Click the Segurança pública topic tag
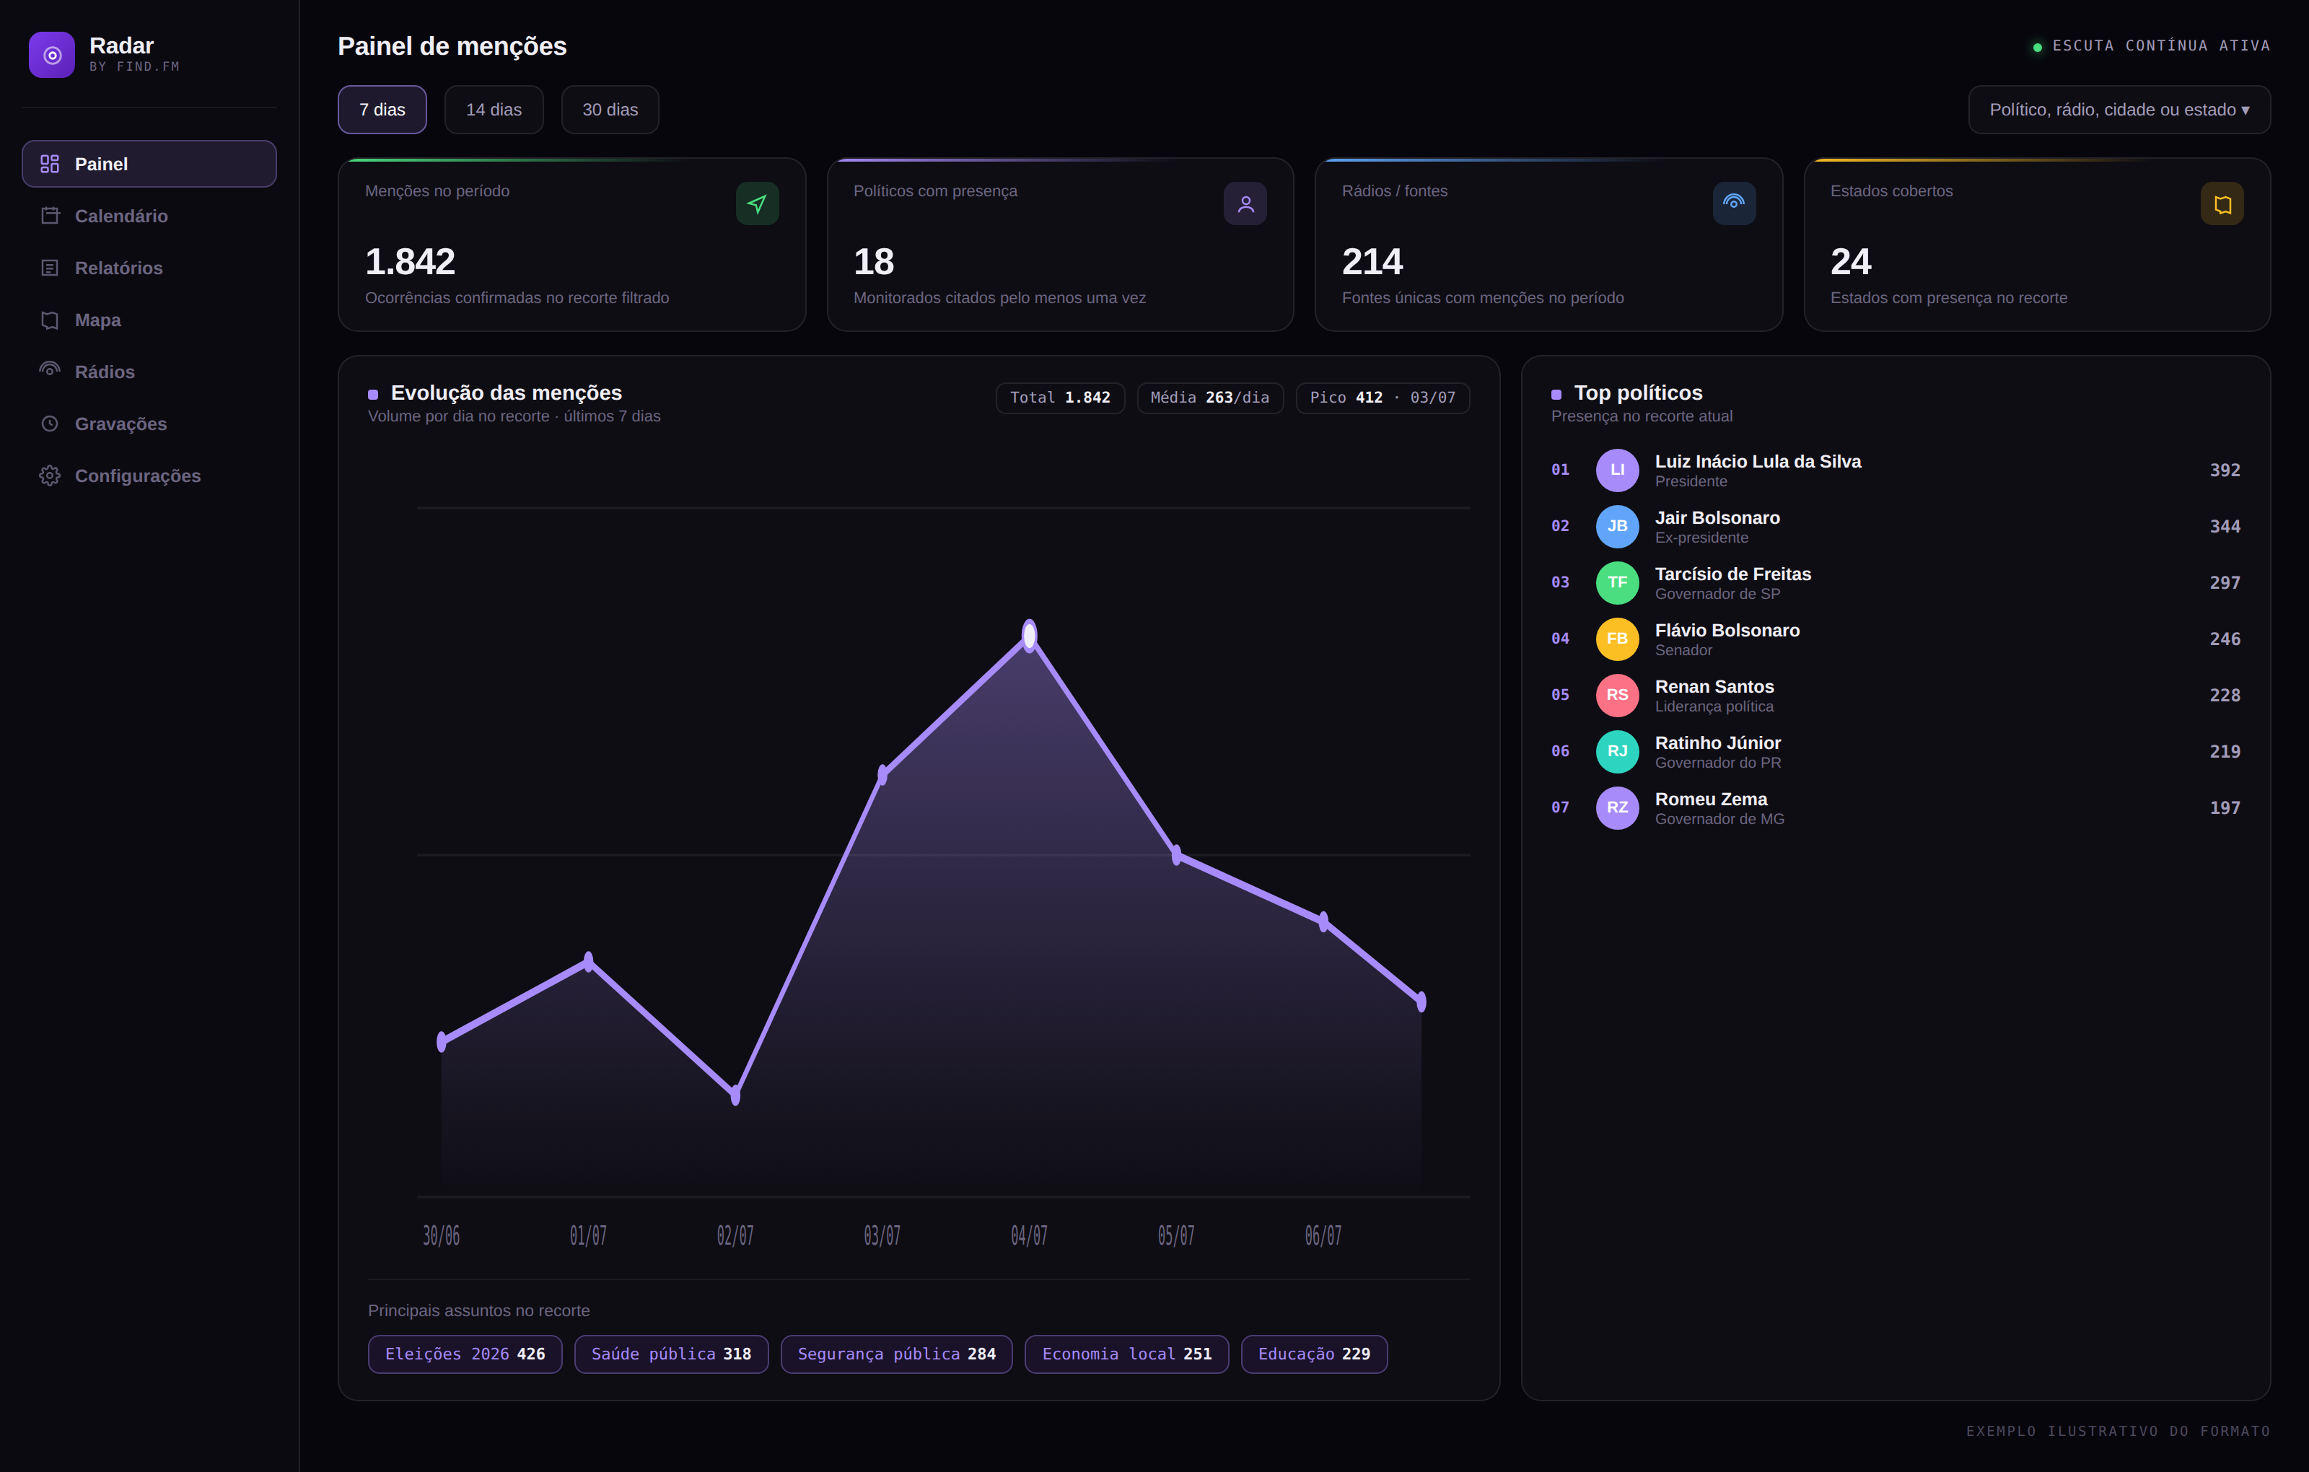Image resolution: width=2309 pixels, height=1472 pixels. pyautogui.click(x=897, y=1354)
